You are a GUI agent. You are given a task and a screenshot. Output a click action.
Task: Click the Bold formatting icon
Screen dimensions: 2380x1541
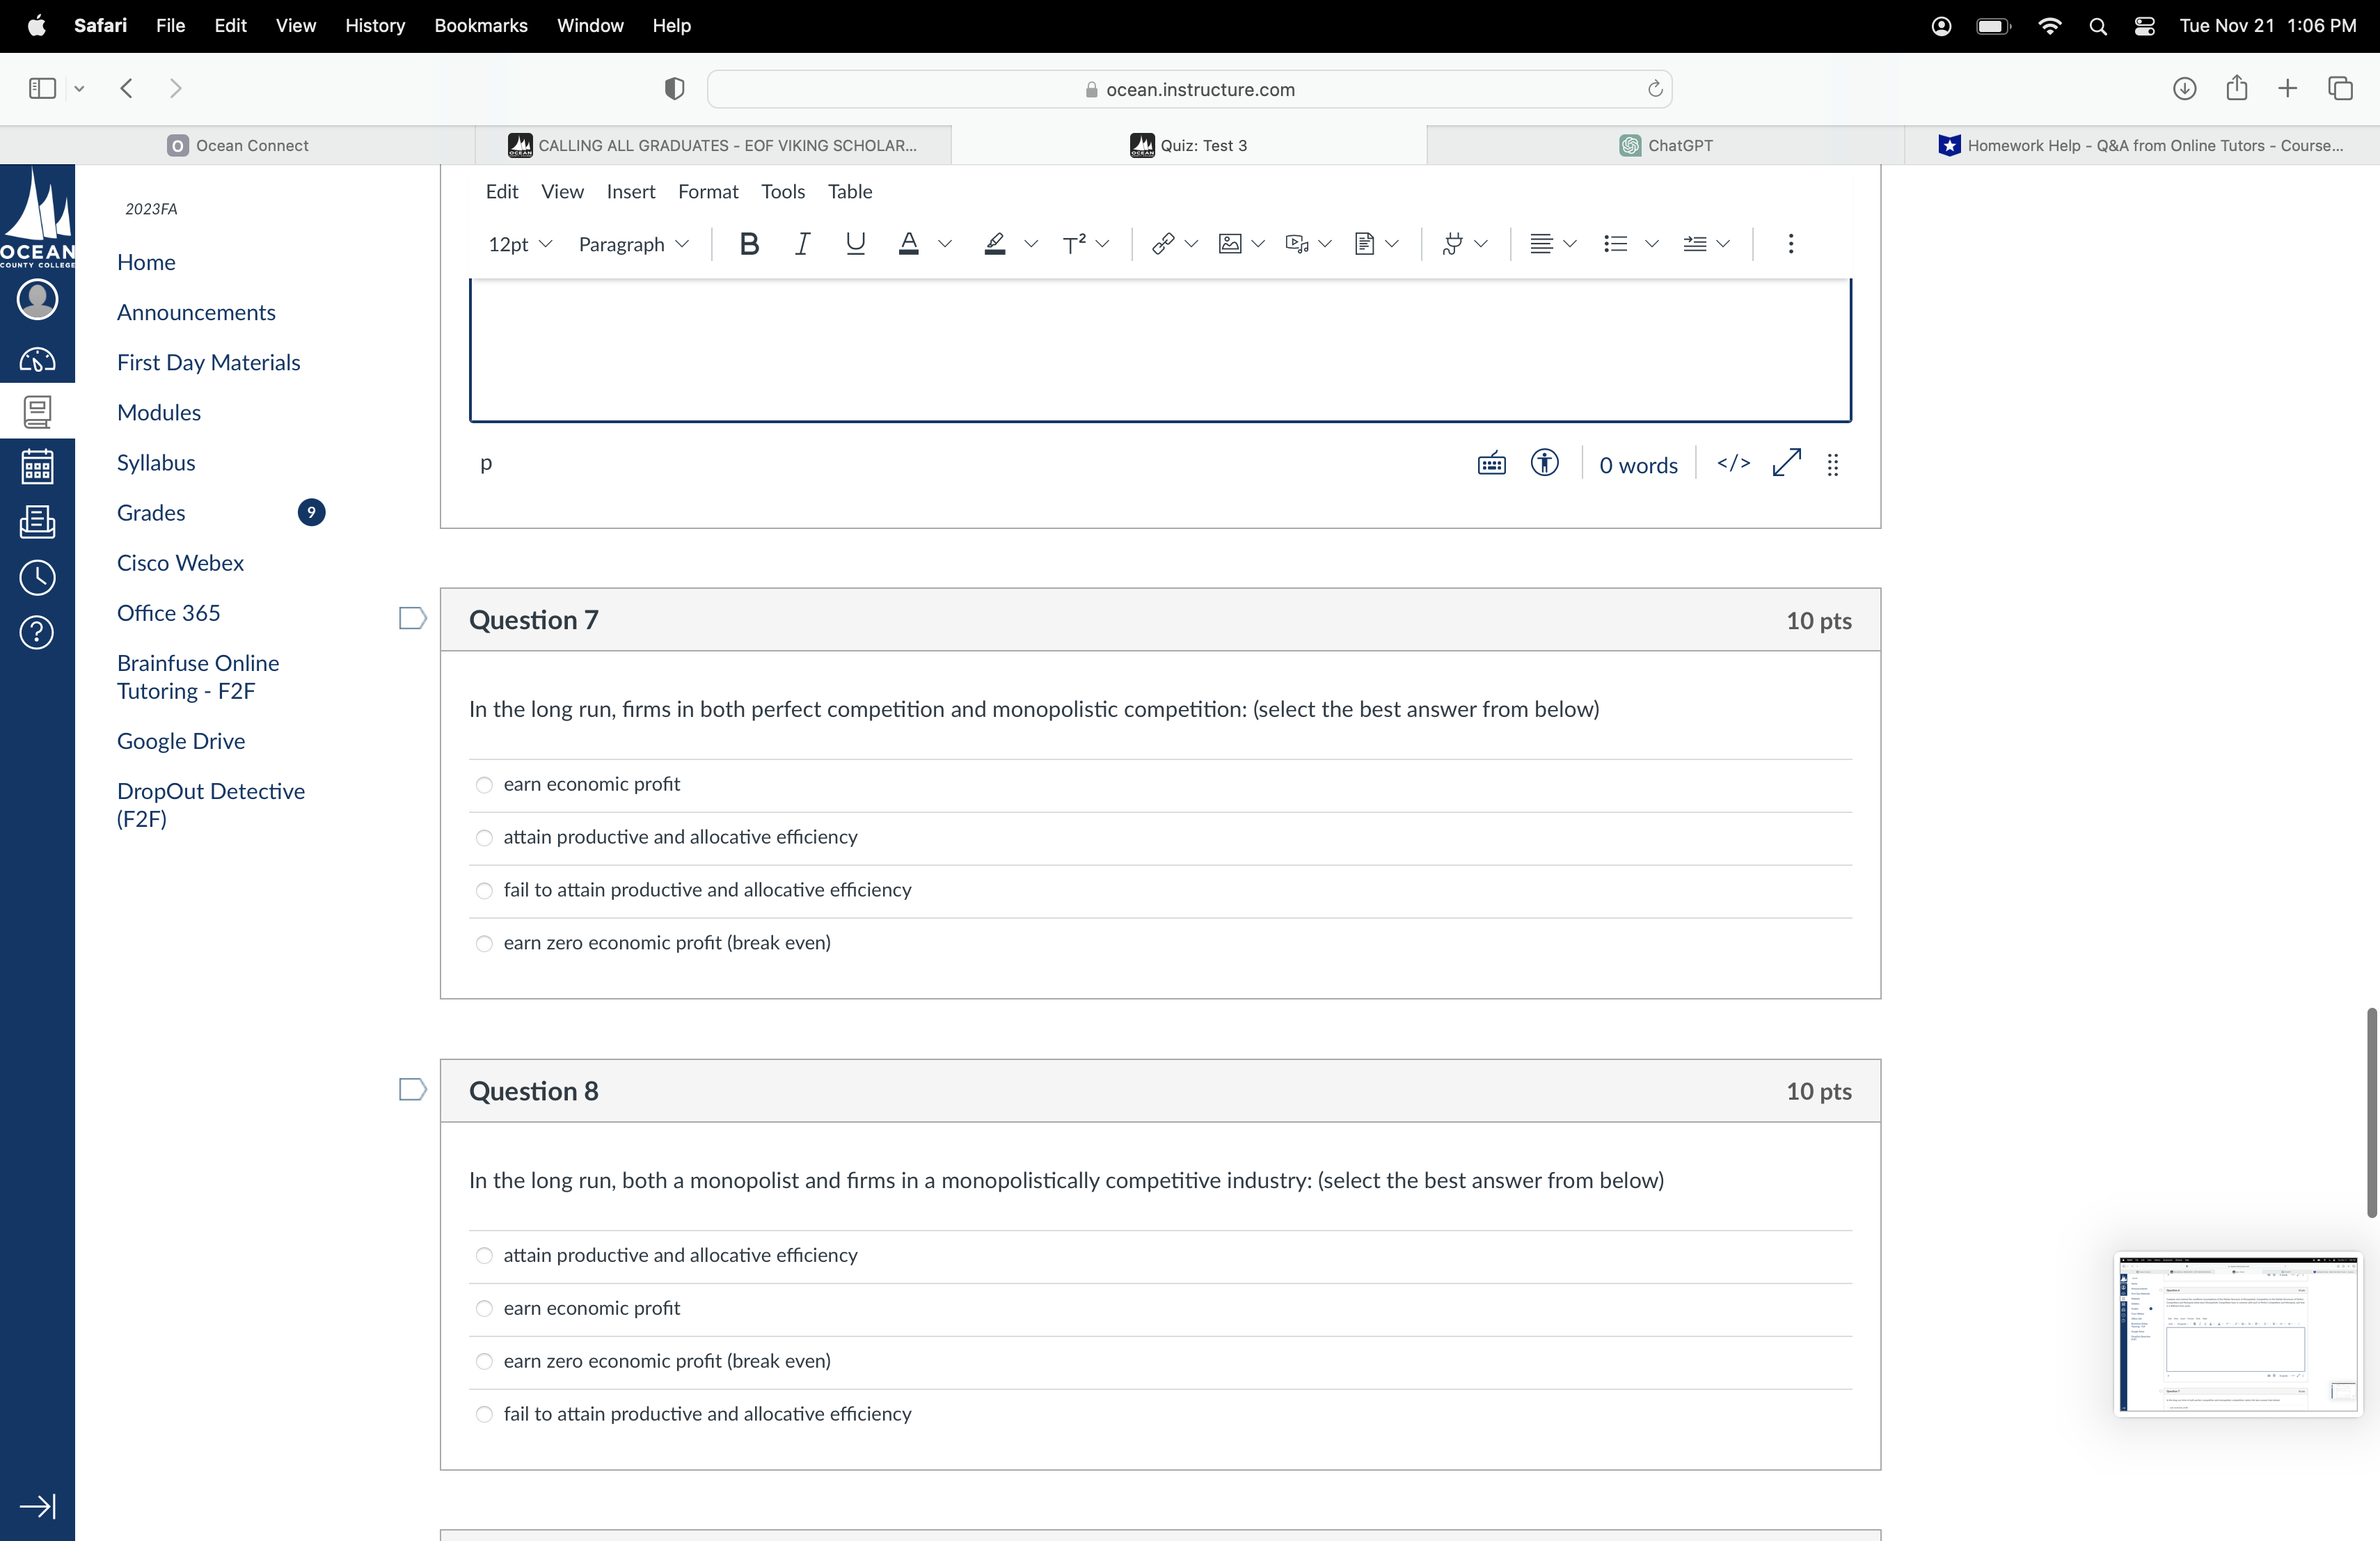point(748,244)
